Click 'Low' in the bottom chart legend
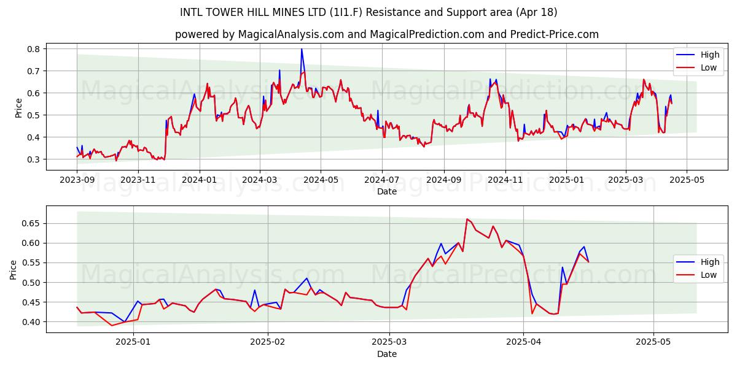 click(709, 275)
